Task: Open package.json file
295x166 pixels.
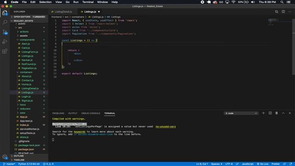Action: tap(26, 149)
